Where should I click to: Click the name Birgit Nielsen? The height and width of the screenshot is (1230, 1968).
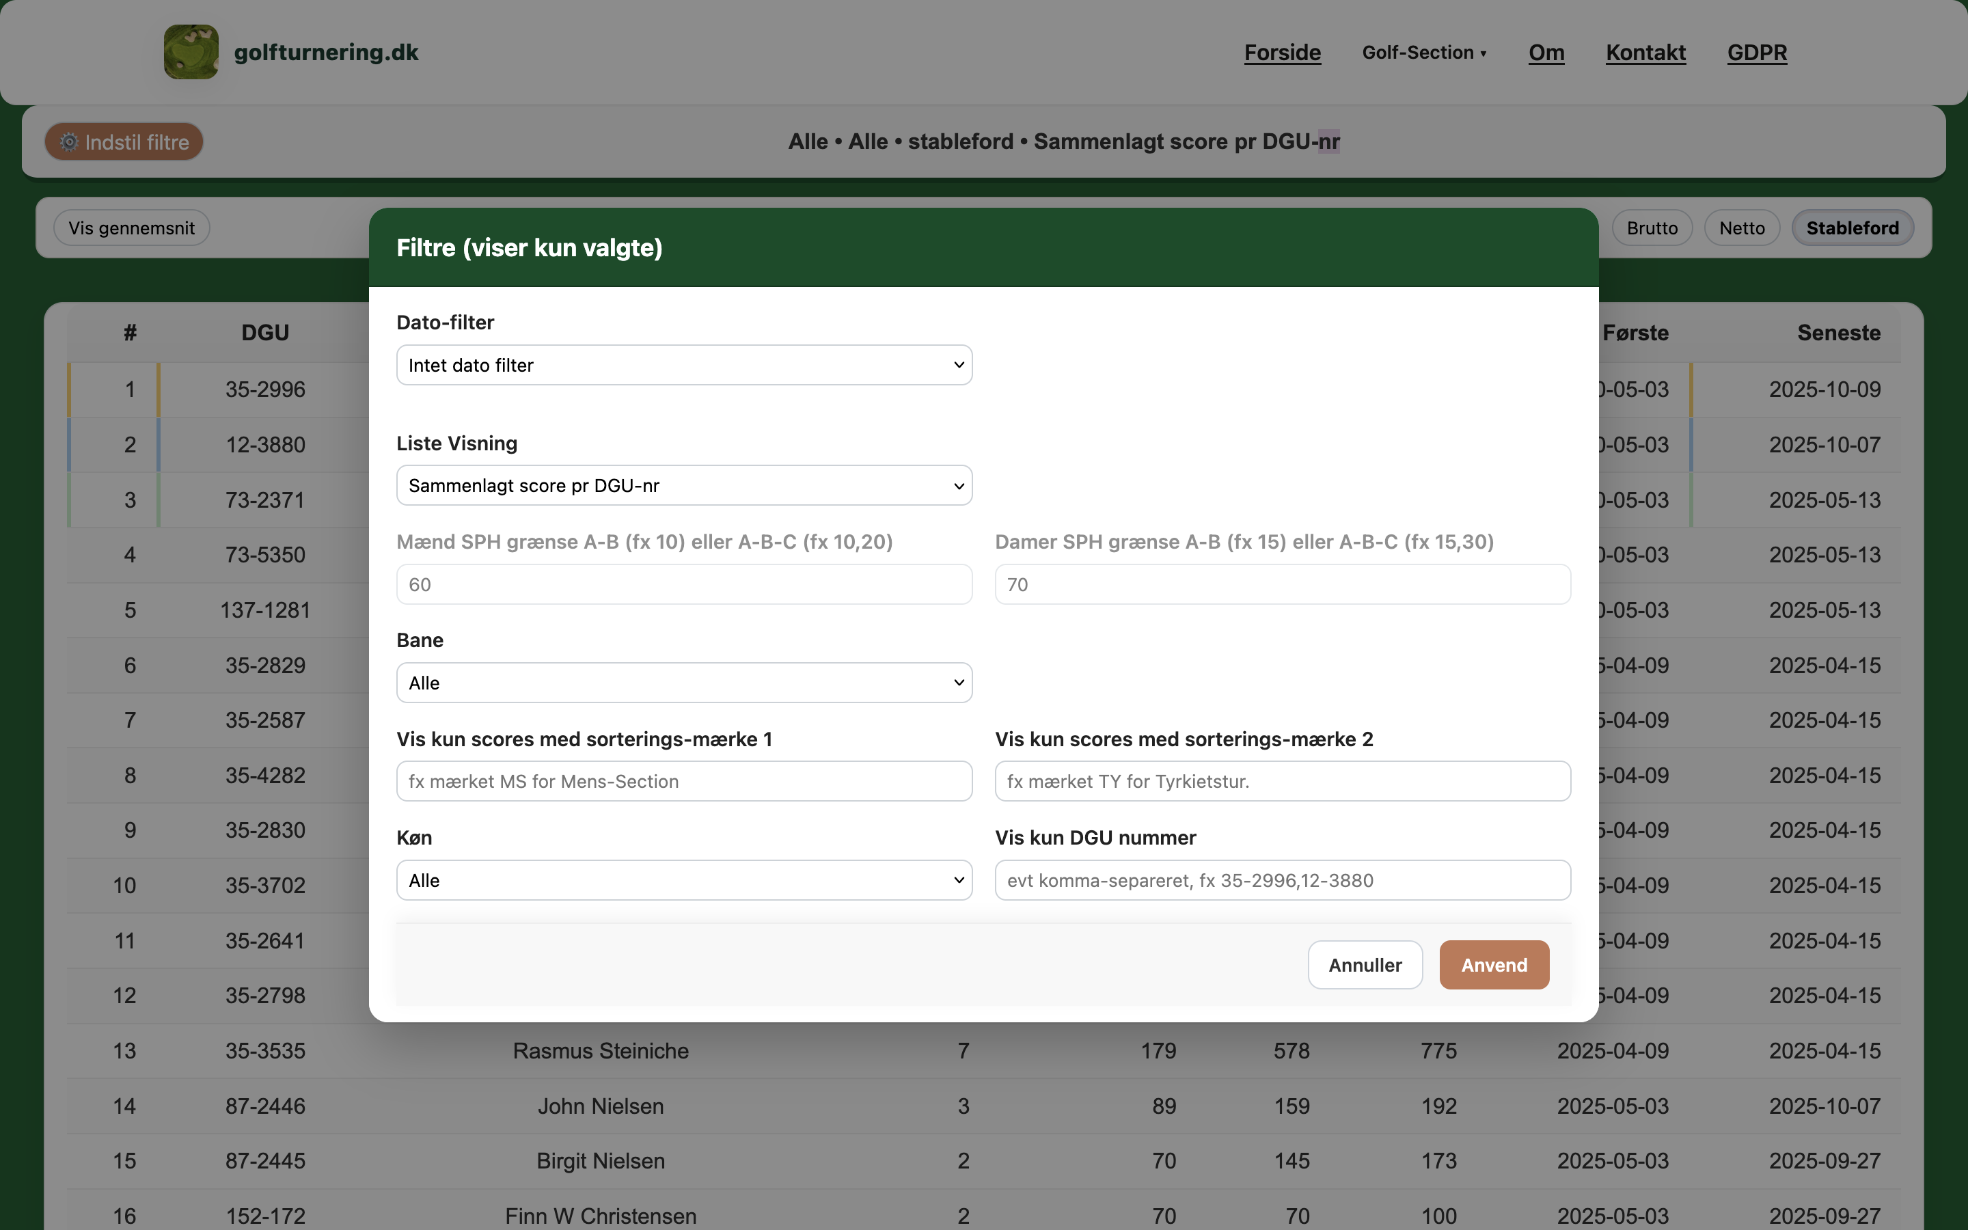point(601,1161)
